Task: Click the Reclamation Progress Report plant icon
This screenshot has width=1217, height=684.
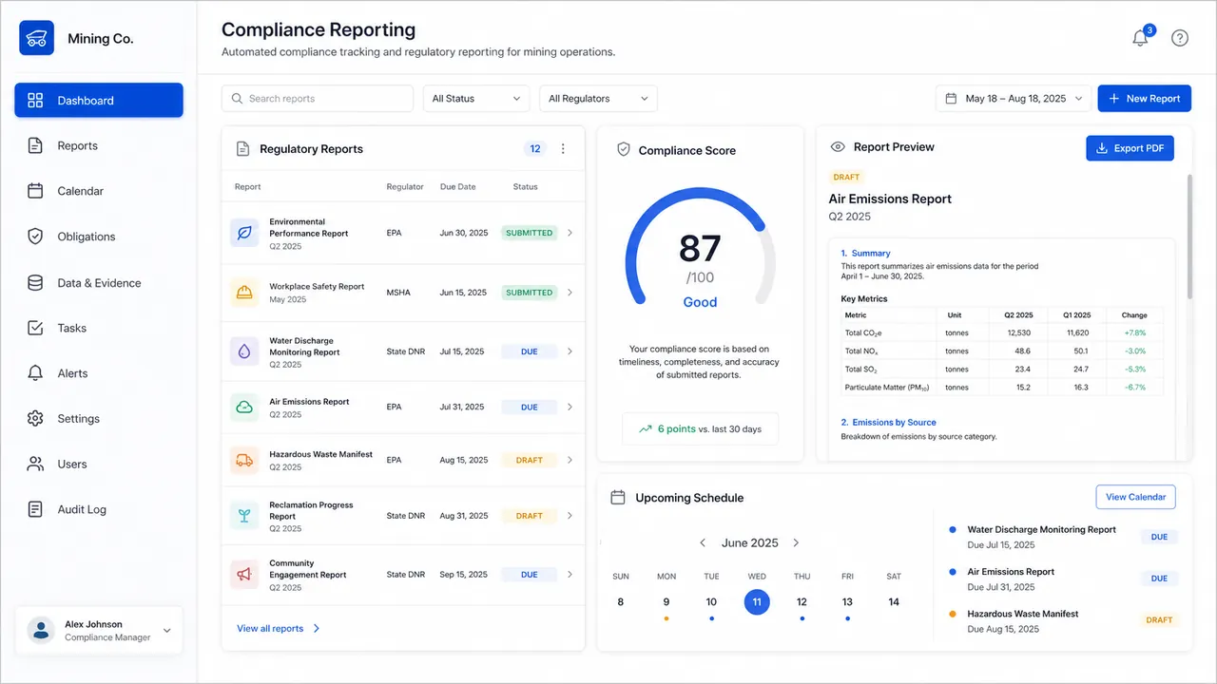Action: pos(244,516)
